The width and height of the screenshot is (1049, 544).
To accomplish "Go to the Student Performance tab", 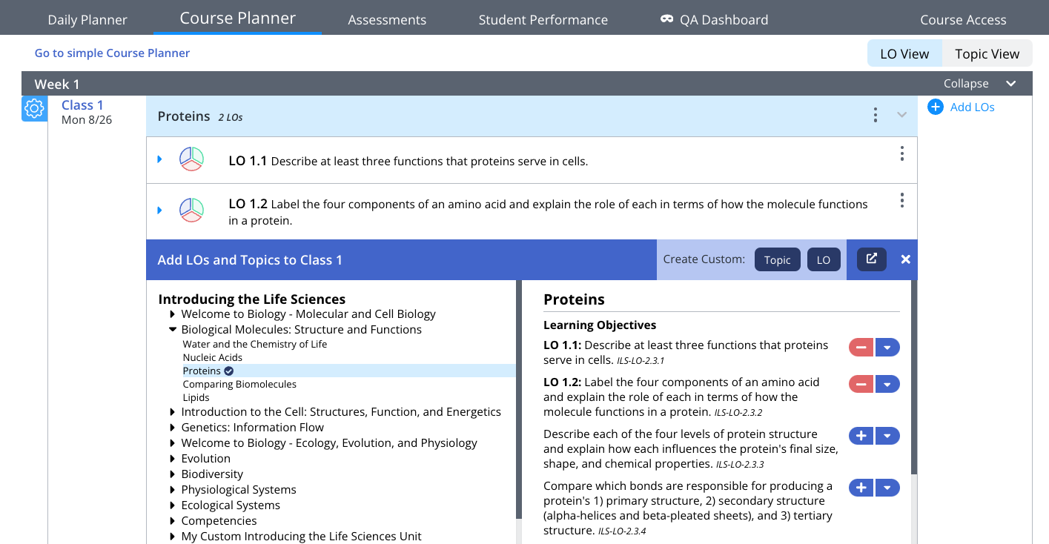I will coord(543,20).
